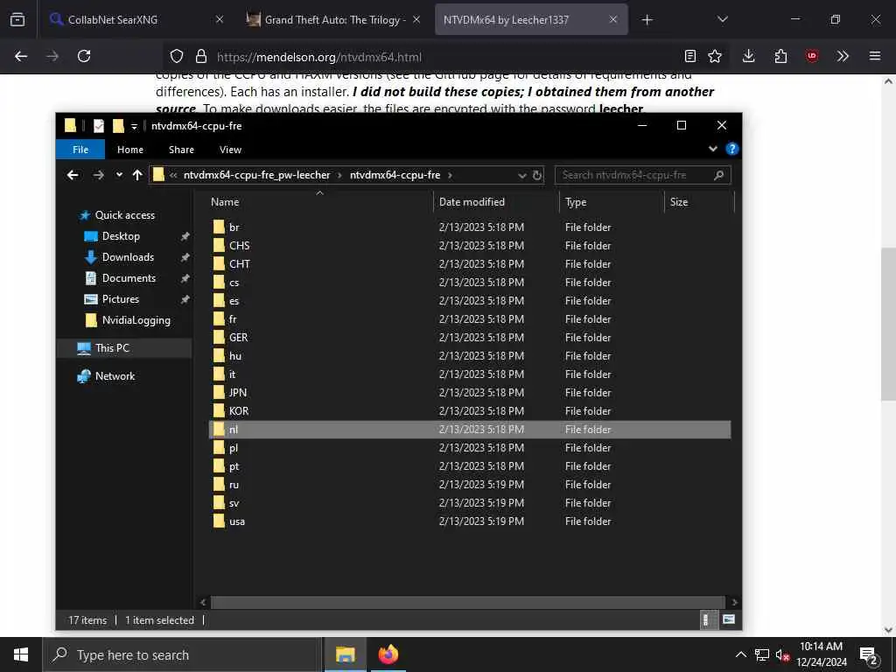Sort by the Size column header
The height and width of the screenshot is (672, 896).
pyautogui.click(x=699, y=202)
